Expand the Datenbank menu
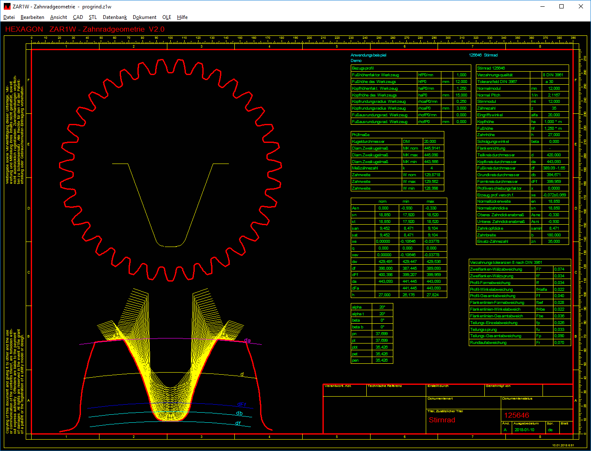The height and width of the screenshot is (451, 591). (x=115, y=17)
